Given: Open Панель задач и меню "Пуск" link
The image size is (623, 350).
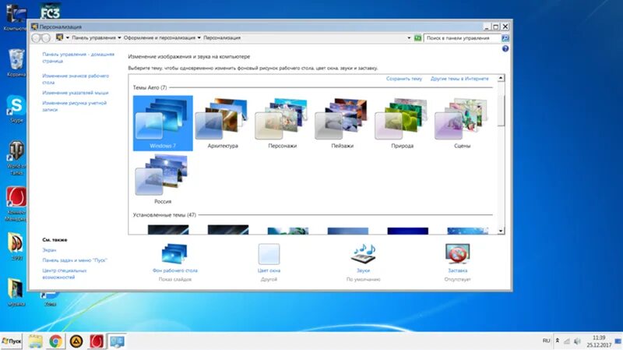Looking at the screenshot, I should pyautogui.click(x=75, y=260).
